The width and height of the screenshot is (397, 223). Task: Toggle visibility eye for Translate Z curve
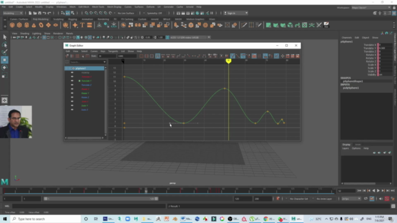72,85
